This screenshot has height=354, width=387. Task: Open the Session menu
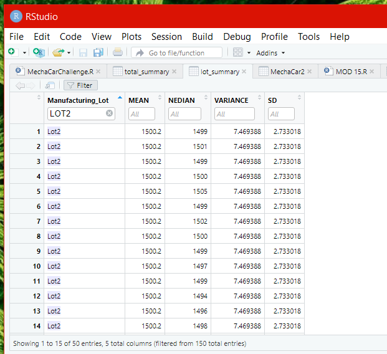(x=166, y=37)
